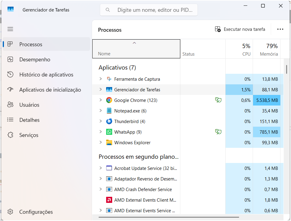Expand the Adaptador Reverso de Desem... entry
This screenshot has height=221, width=291.
coord(101,179)
